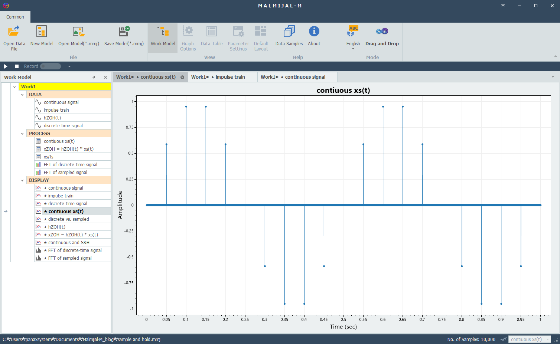Open ★ FFT of sampled signal display

coord(72,258)
